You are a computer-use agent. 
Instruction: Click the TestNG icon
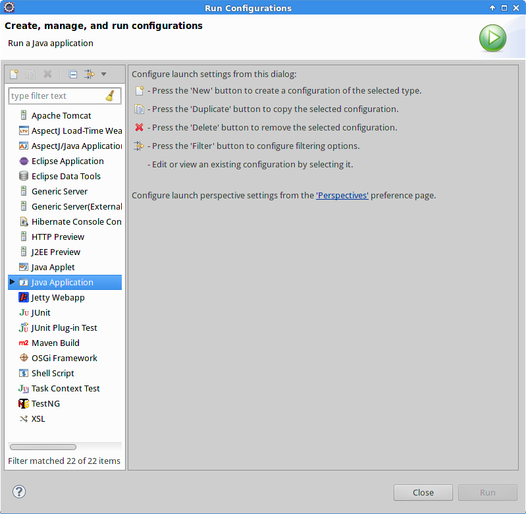(24, 403)
